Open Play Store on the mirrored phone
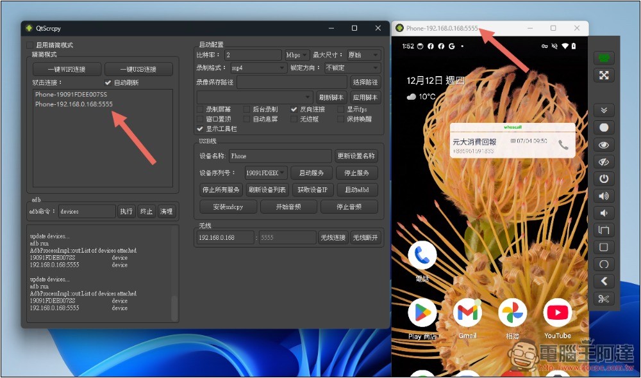 coord(422,313)
